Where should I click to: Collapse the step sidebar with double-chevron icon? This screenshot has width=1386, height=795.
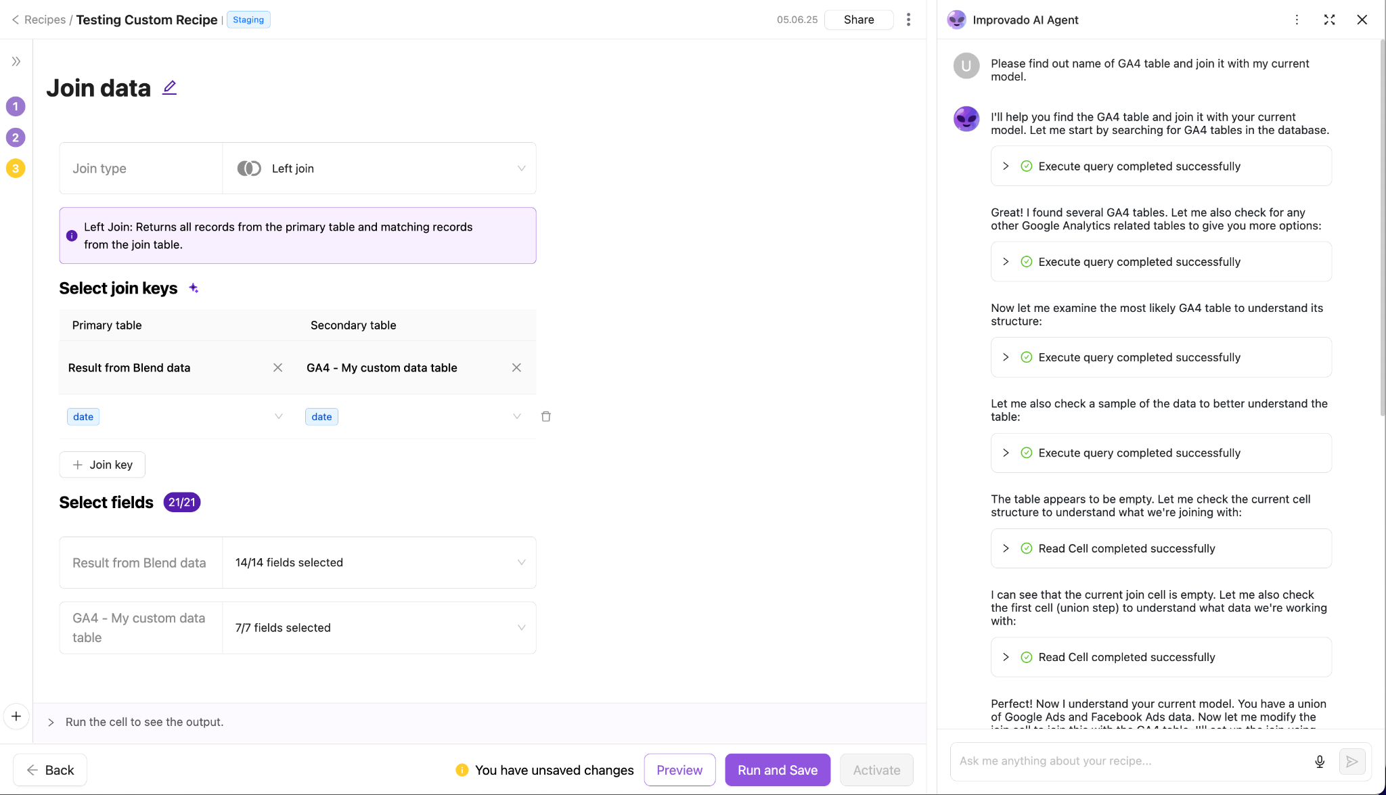tap(16, 60)
